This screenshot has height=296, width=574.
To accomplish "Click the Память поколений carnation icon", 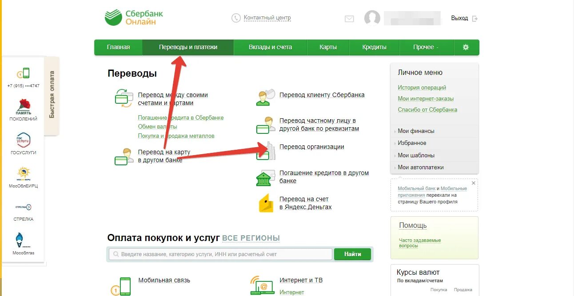I will coord(24,107).
